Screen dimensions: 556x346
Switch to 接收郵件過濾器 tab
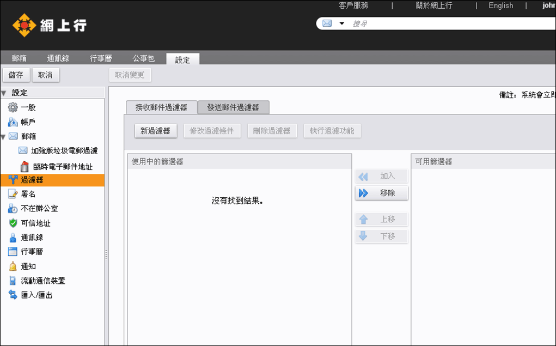click(x=161, y=107)
